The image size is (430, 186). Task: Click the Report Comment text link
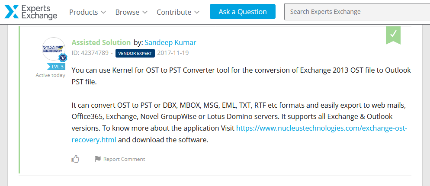coord(124,159)
